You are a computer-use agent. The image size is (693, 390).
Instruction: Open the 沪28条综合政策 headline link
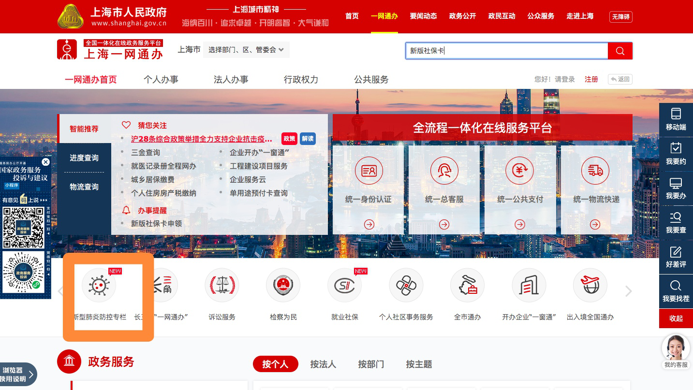pyautogui.click(x=202, y=139)
